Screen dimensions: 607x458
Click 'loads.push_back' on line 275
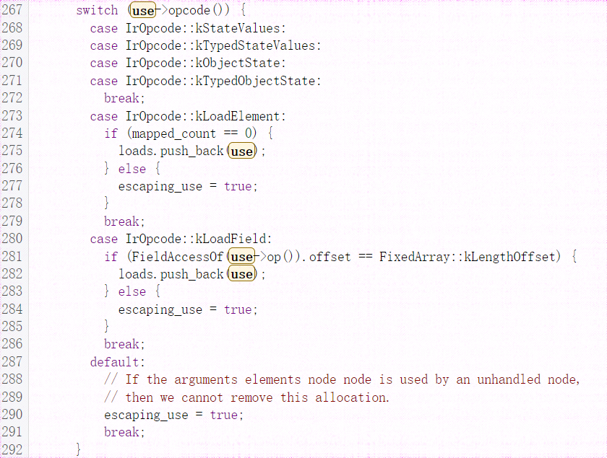171,151
